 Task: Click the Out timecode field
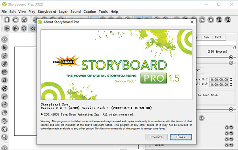click(x=219, y=79)
